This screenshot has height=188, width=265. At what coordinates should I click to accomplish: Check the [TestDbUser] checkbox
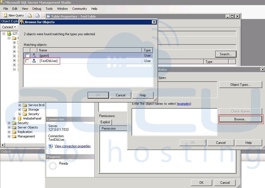[27, 61]
